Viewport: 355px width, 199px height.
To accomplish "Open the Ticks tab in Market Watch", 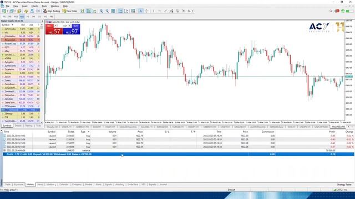I will 38,125.
